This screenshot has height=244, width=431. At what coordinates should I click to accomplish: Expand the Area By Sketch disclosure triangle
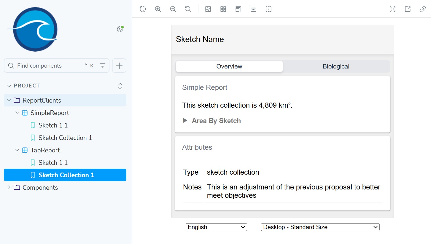185,120
